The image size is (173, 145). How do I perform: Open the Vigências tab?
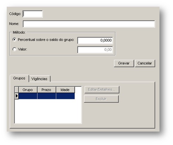(39, 79)
